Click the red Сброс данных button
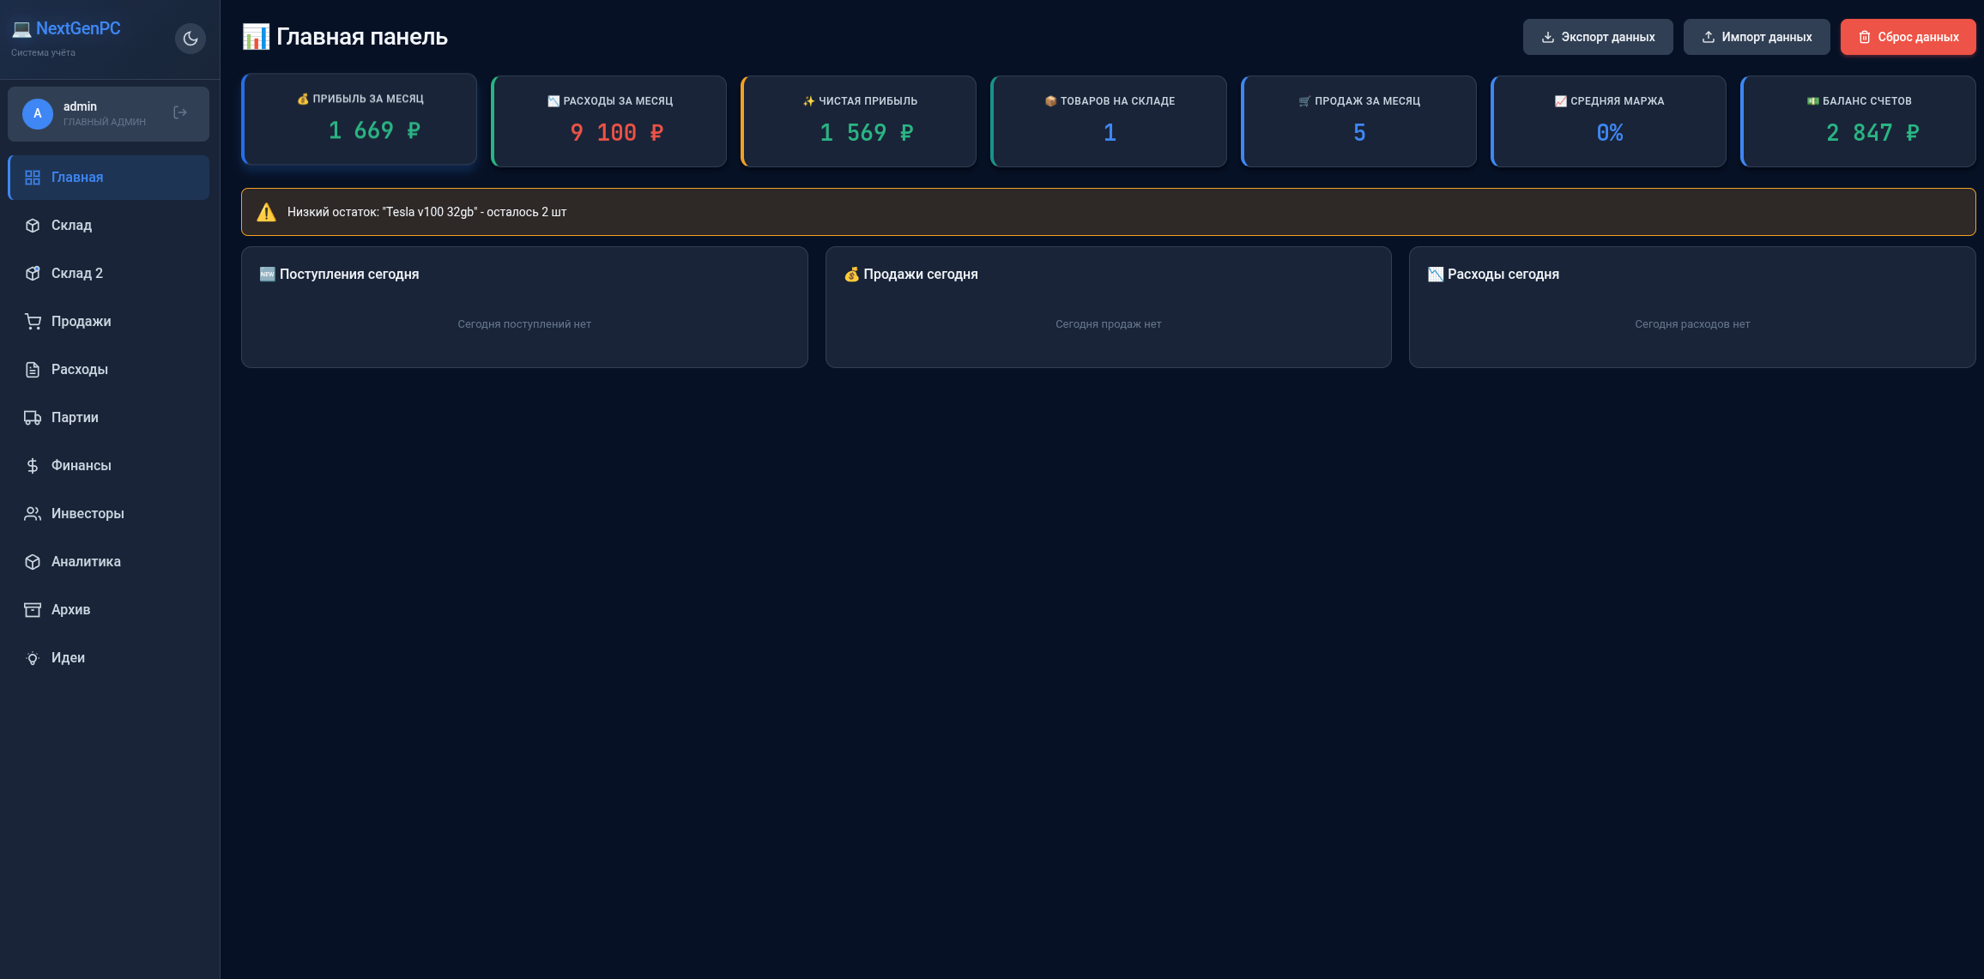 pos(1908,37)
